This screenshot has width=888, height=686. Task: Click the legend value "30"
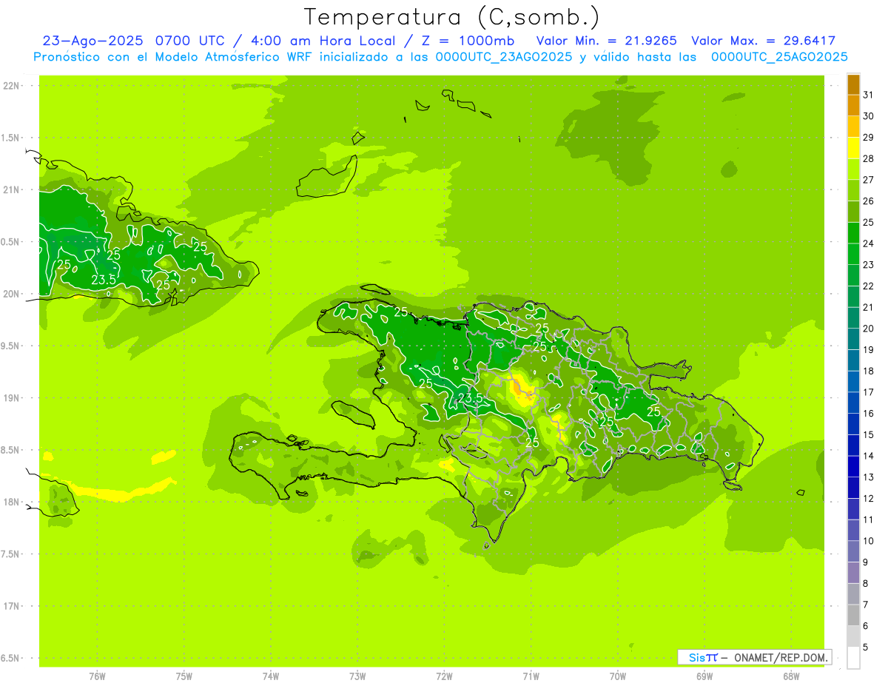coord(869,116)
